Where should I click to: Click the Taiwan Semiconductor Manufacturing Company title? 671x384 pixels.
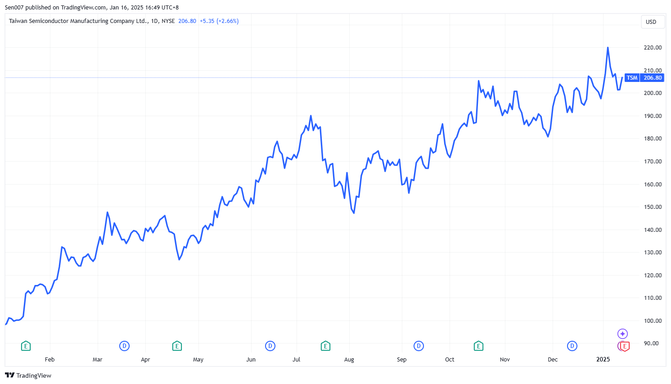(x=78, y=21)
